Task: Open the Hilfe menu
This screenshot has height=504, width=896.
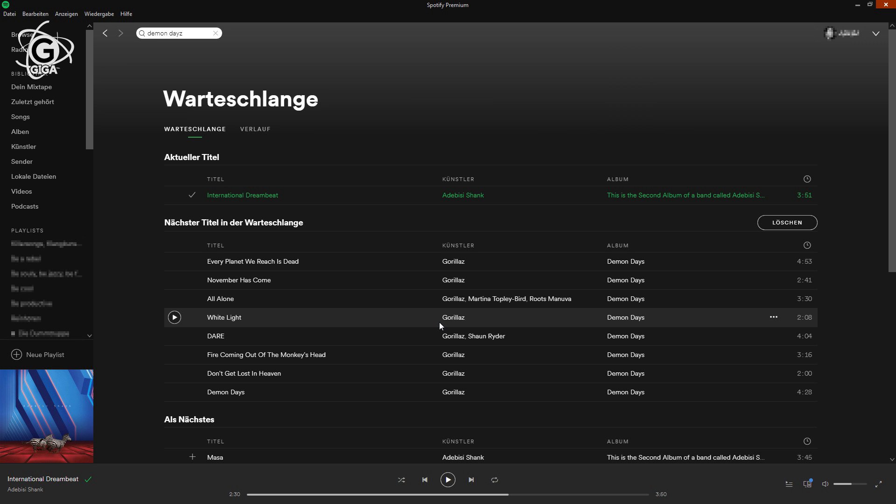Action: click(126, 14)
